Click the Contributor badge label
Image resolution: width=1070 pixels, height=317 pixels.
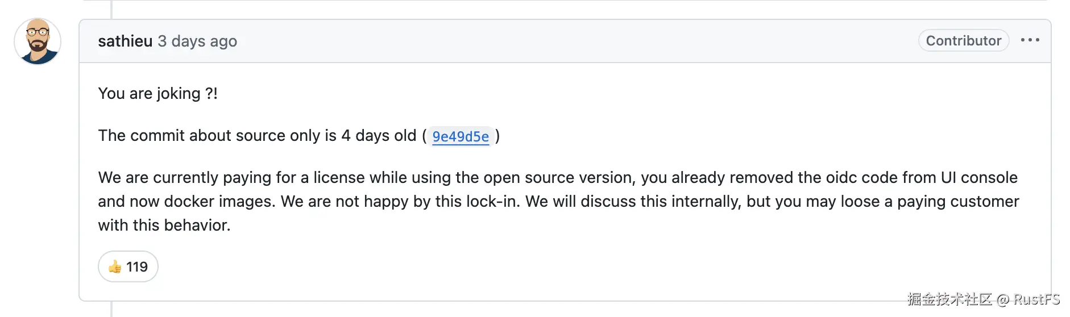point(963,41)
